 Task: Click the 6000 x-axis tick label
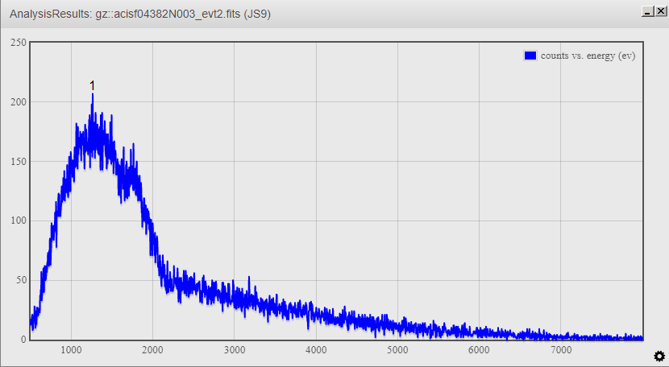pos(479,350)
